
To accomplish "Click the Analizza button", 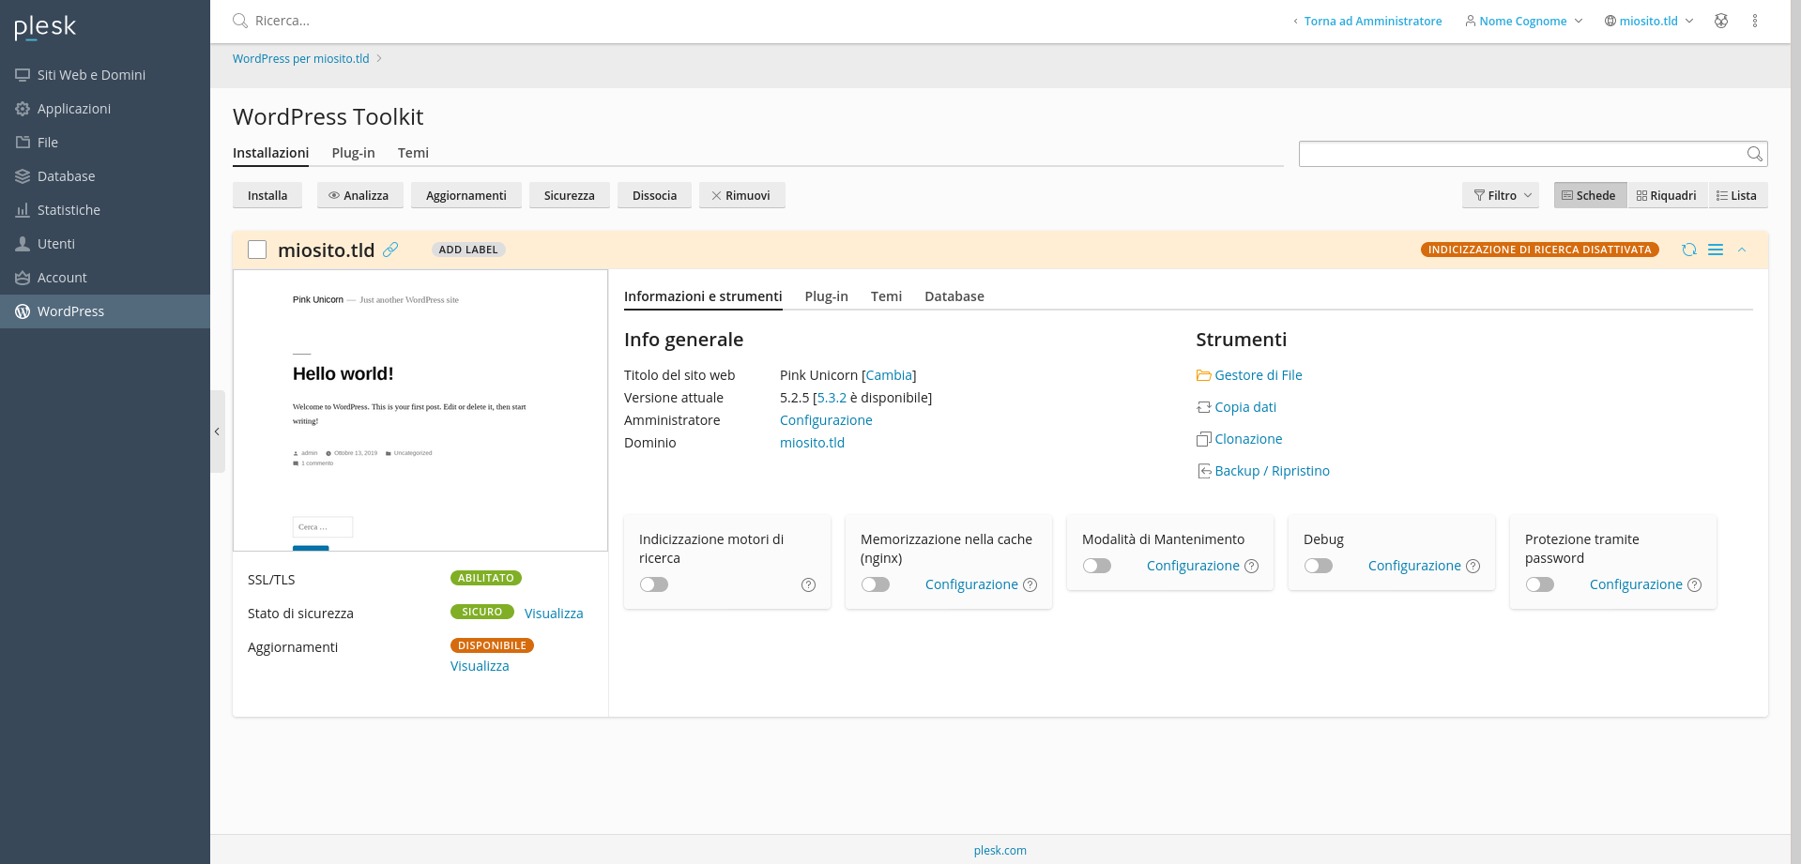I will point(360,195).
